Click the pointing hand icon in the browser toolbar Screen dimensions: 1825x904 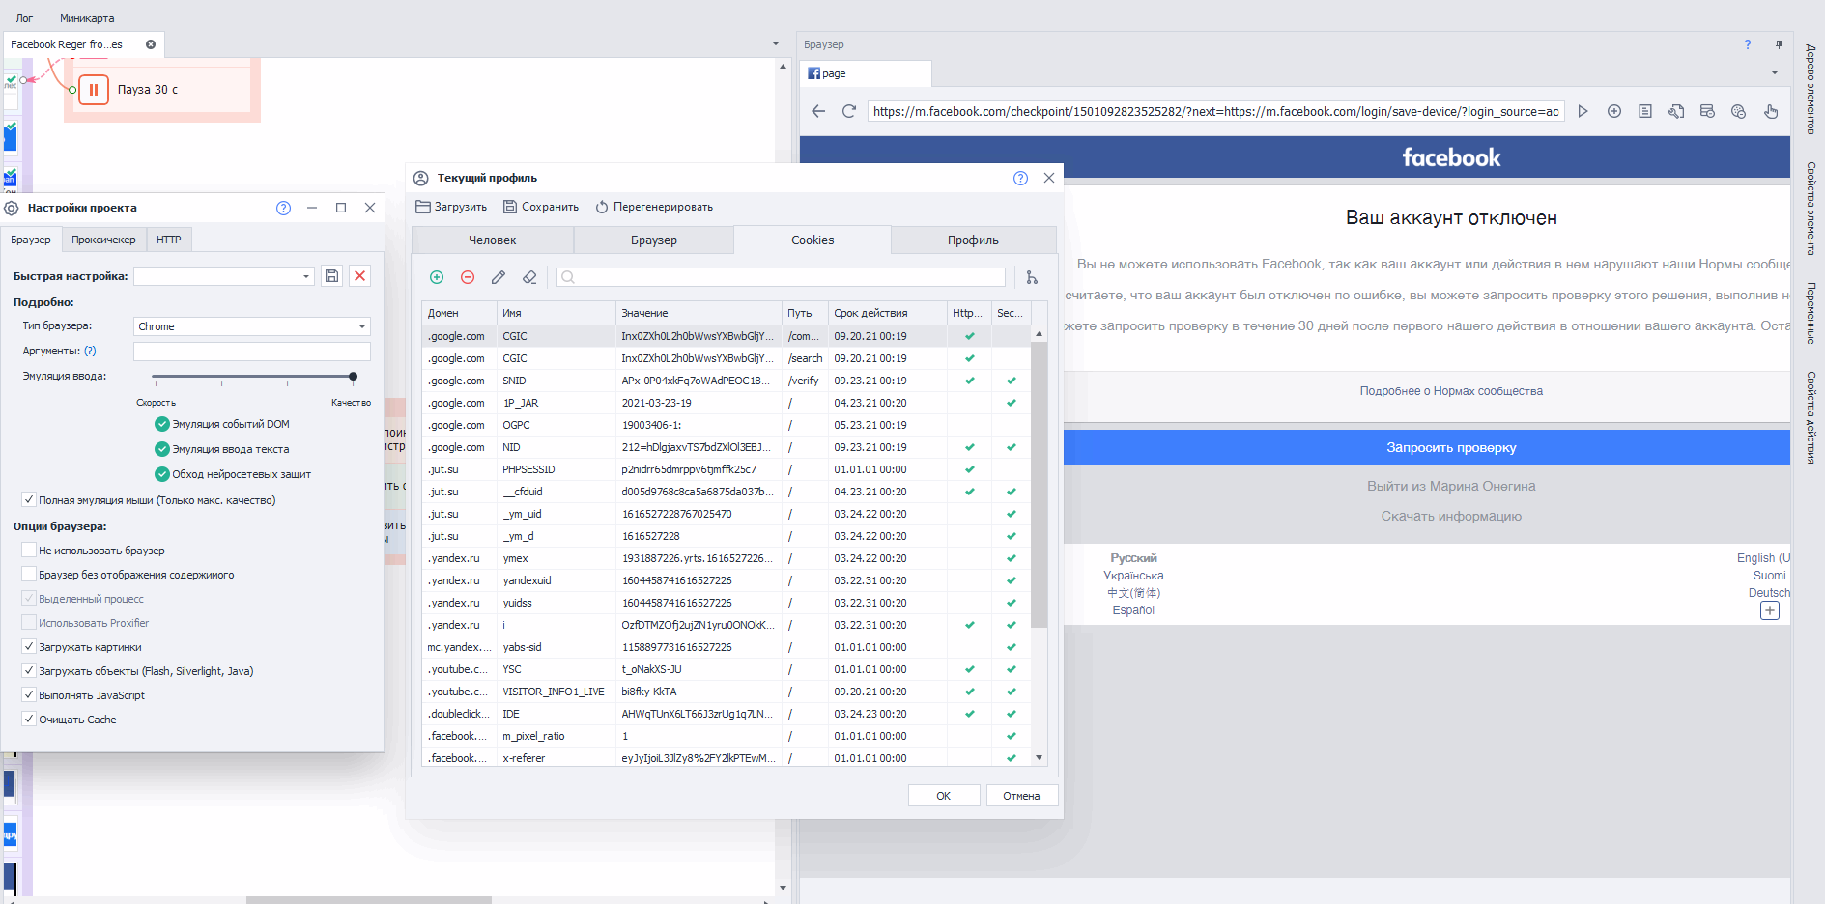pos(1771,111)
